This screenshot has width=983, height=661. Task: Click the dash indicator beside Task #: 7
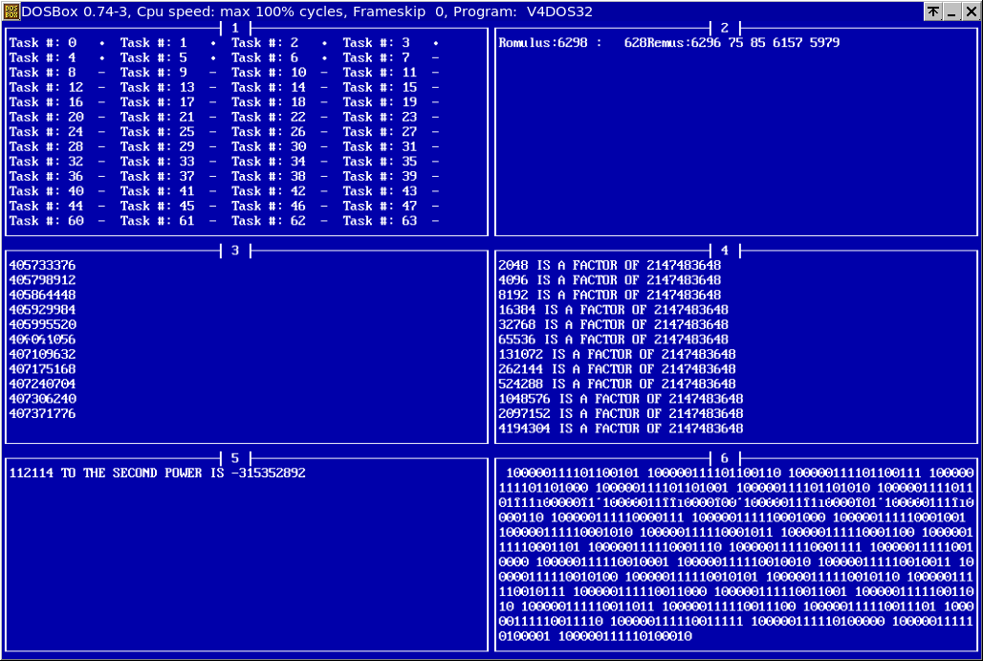pos(436,57)
